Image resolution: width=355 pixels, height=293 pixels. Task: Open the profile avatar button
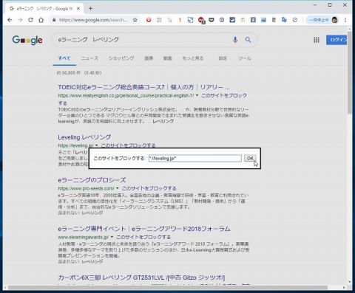point(334,20)
